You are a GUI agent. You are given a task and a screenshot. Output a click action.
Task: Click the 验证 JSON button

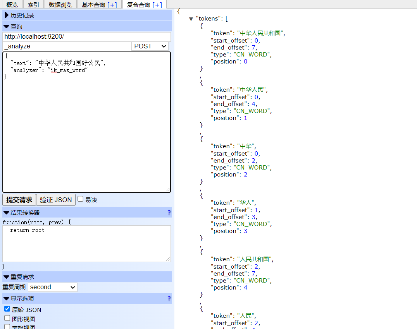56,200
